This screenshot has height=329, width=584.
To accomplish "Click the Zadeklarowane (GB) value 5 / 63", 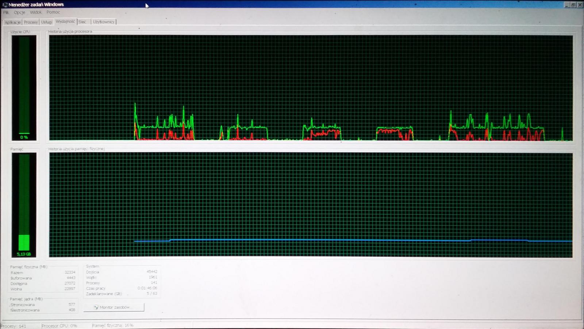I will click(x=152, y=294).
